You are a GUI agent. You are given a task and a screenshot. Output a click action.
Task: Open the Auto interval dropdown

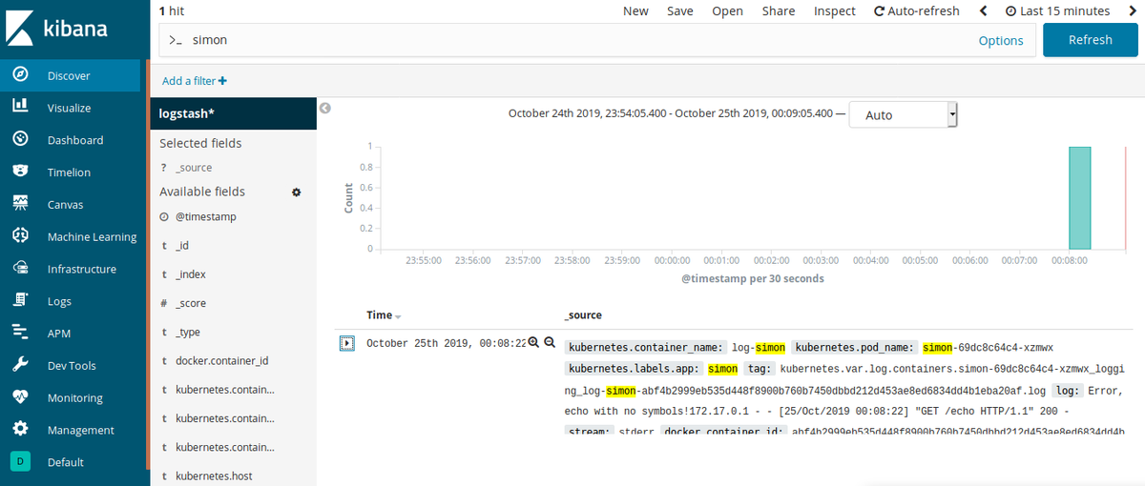903,115
